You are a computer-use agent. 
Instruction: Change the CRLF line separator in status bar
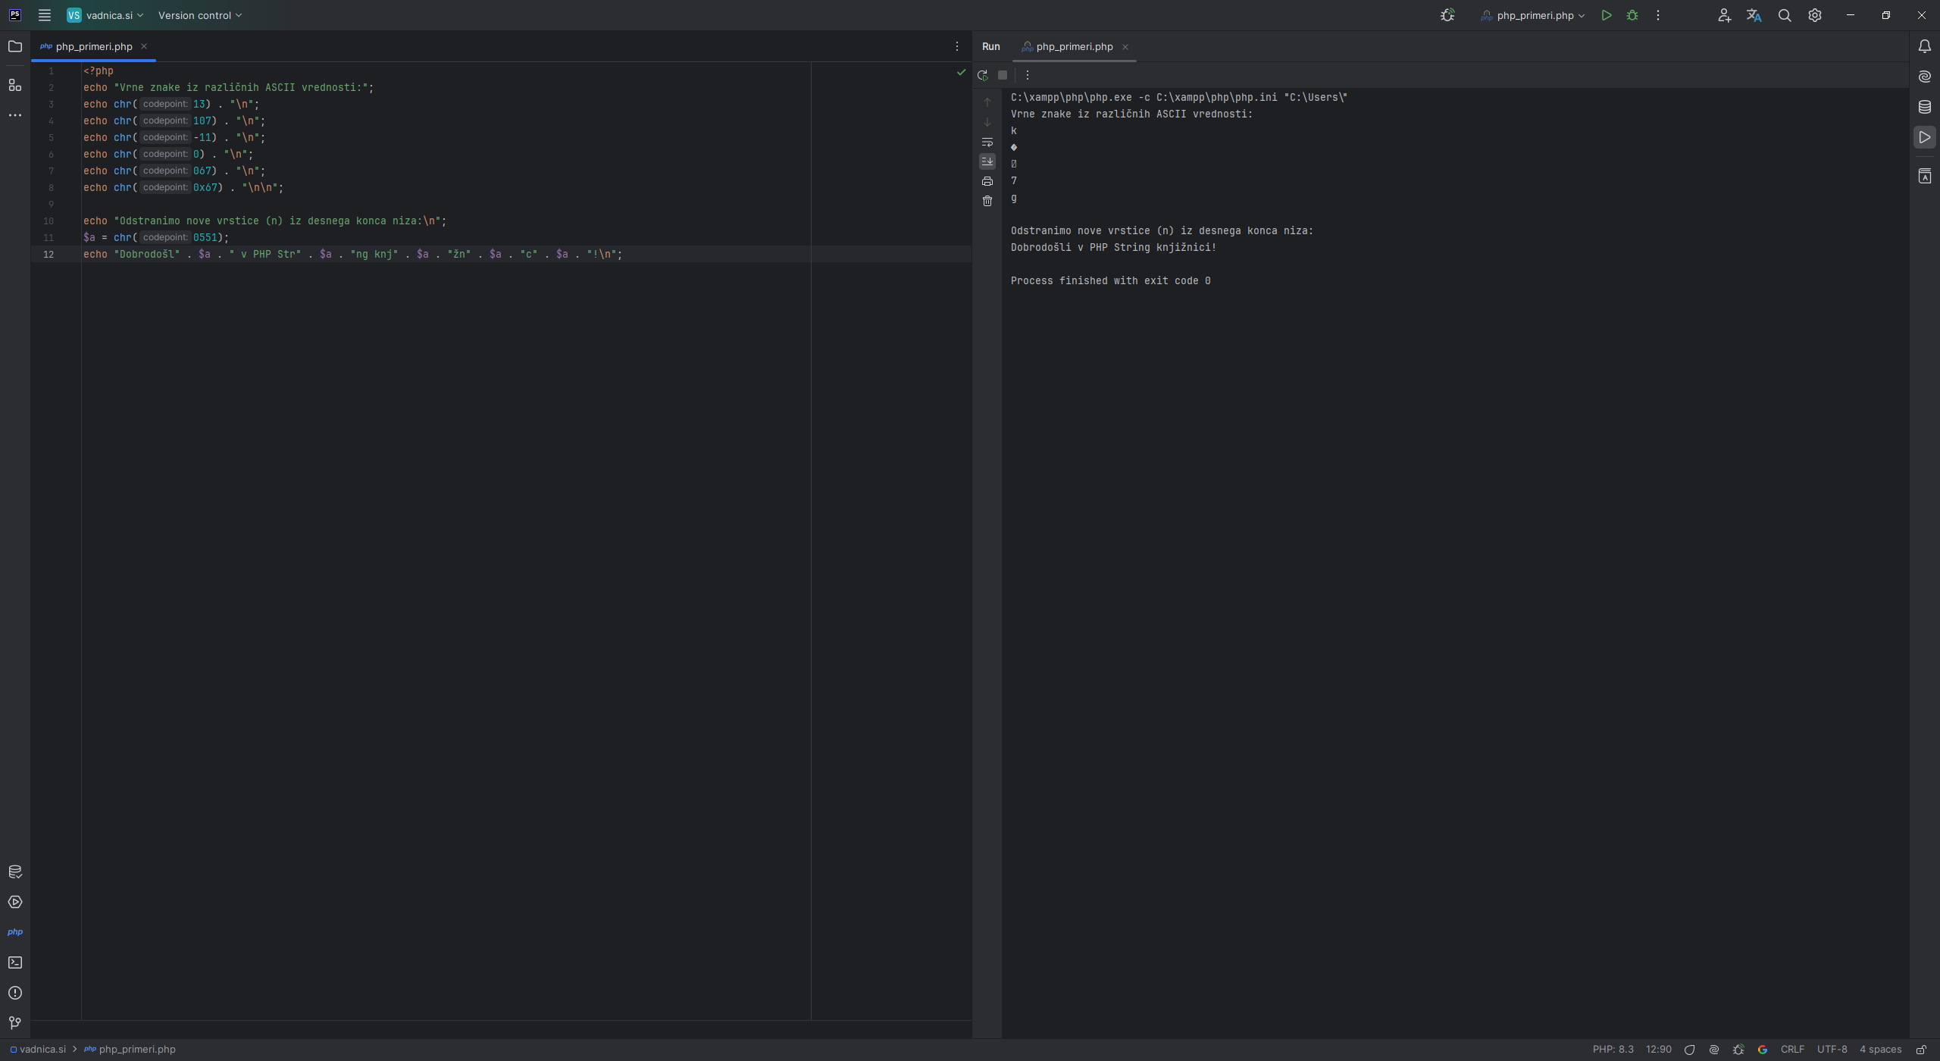pyautogui.click(x=1792, y=1050)
